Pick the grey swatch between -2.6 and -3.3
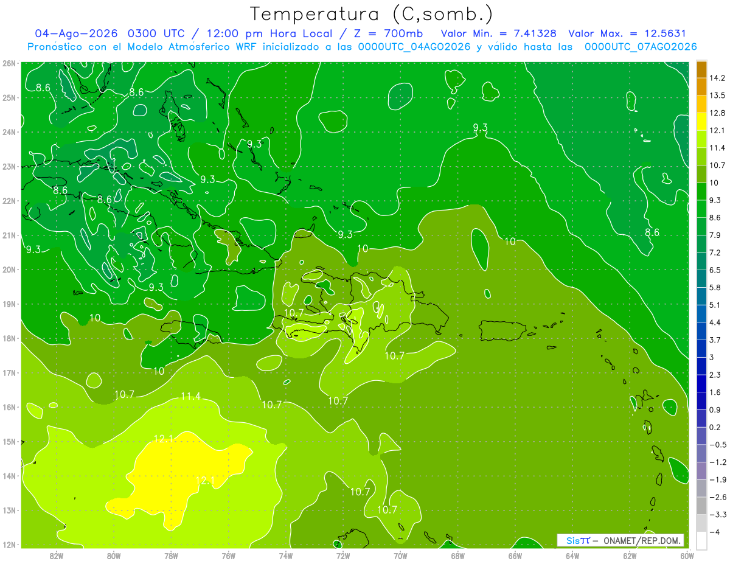This screenshot has height=564, width=730. 701,506
